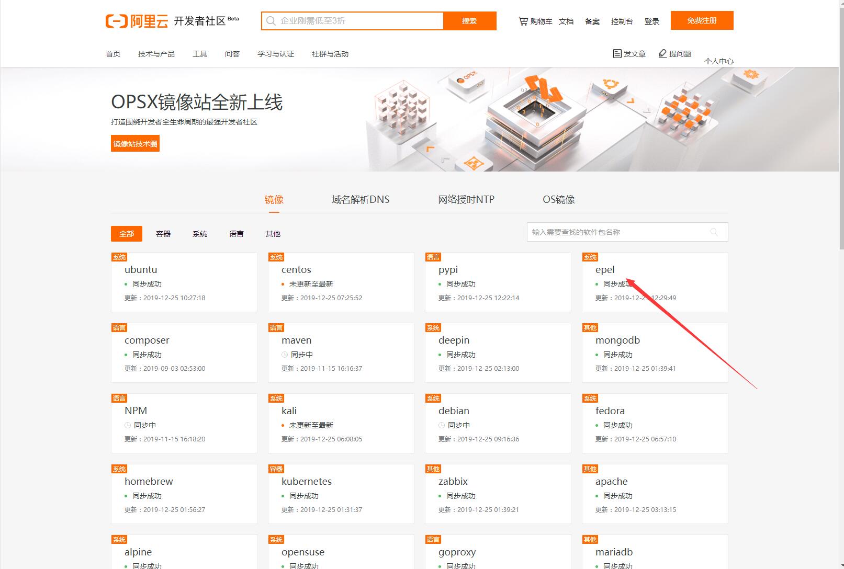Focus the top search input field

pyautogui.click(x=353, y=21)
